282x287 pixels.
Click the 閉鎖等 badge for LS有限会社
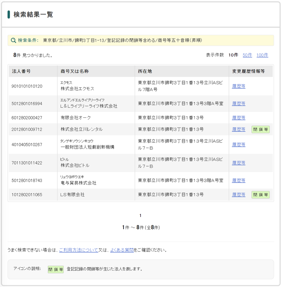[260, 195]
